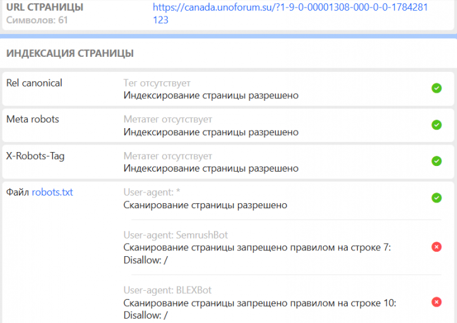Open the canada.unoforum.su page URL link

tap(290, 13)
